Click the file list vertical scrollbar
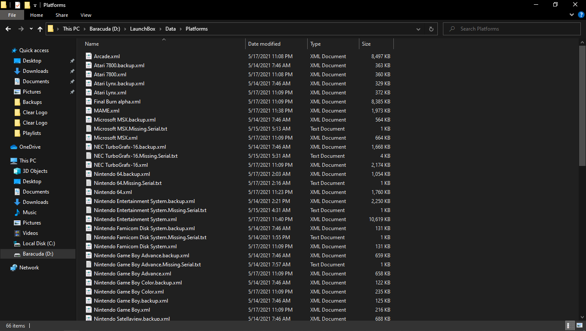 (x=582, y=106)
